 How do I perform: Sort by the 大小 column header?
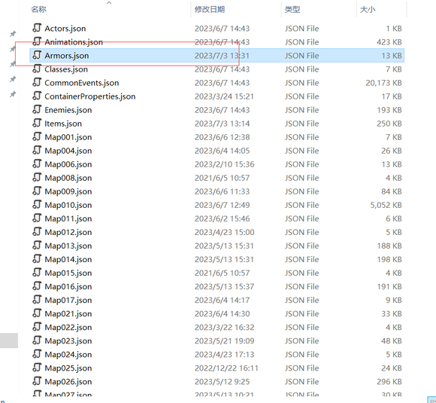pyautogui.click(x=368, y=10)
